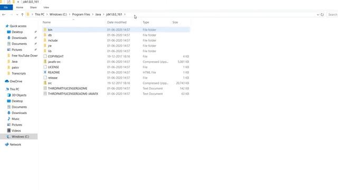Viewport: 338px width, 190px height.
Task: Open Pictures under This PC
Action: pos(17,125)
